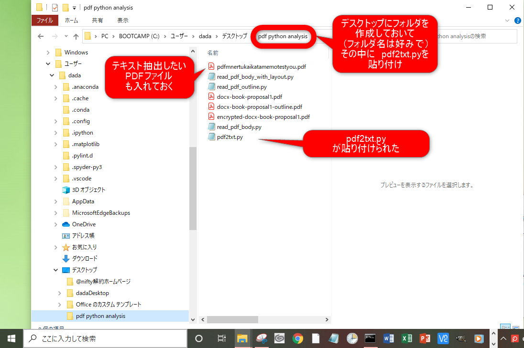Expand the ribbon with the chevron
Image resolution: width=524 pixels, height=348 pixels.
(x=507, y=21)
